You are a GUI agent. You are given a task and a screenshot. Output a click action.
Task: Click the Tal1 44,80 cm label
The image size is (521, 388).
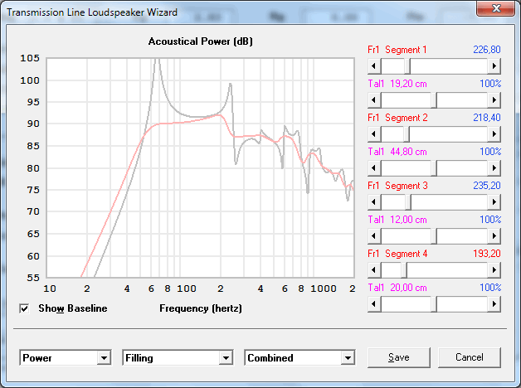[x=397, y=152]
